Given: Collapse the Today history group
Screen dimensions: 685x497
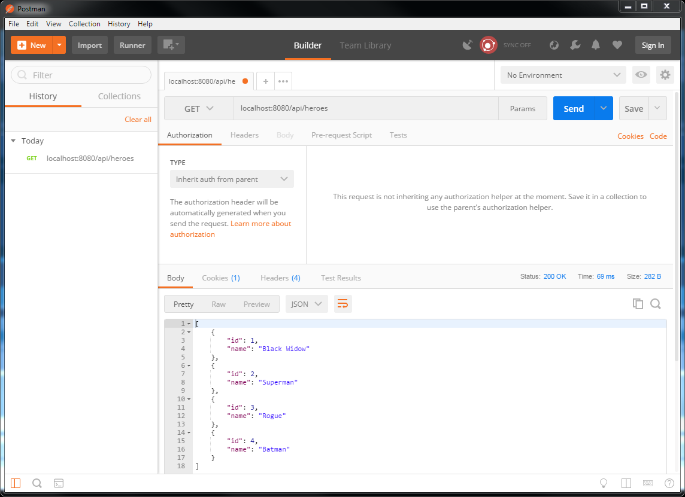Looking at the screenshot, I should pos(13,141).
